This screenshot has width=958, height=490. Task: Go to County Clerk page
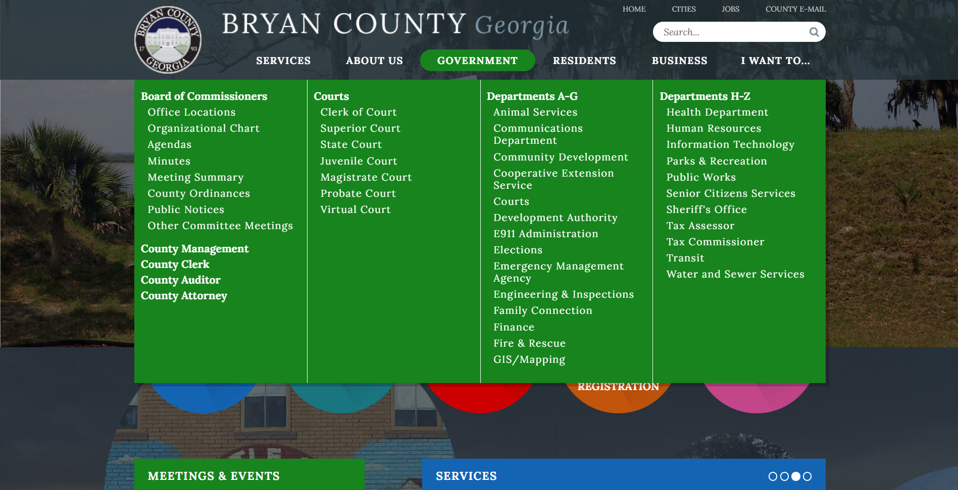(175, 264)
